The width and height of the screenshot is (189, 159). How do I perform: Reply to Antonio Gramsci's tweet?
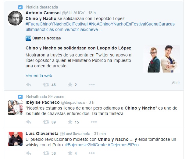29,85
